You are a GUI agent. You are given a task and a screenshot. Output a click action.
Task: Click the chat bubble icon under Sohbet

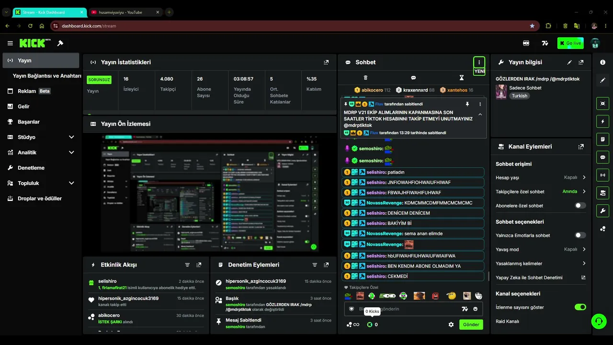pos(413,78)
